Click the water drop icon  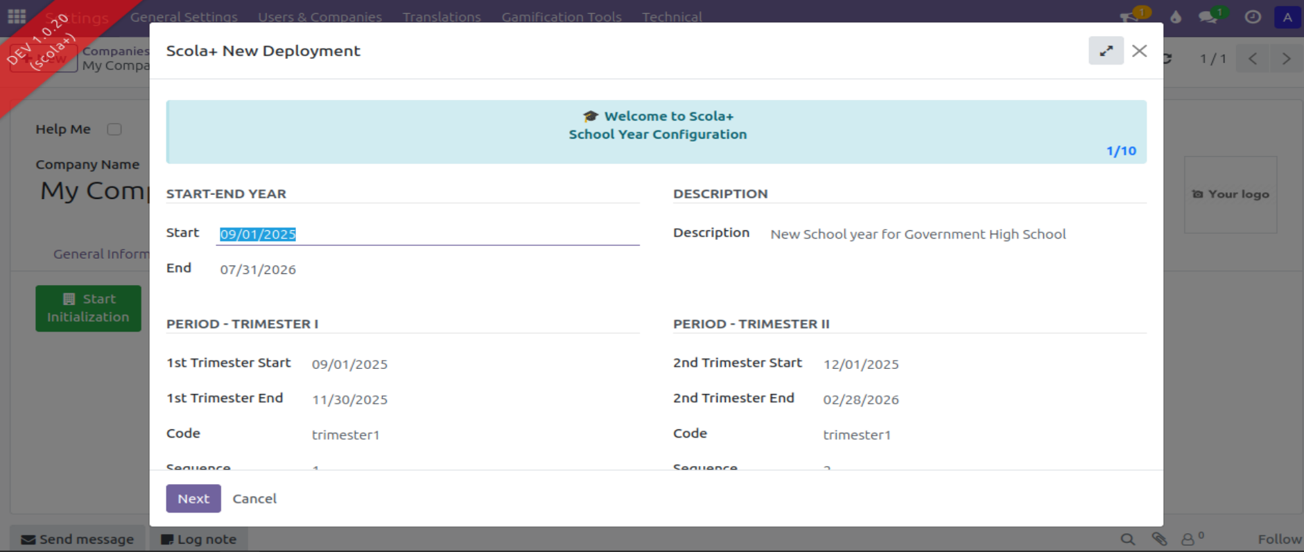click(1175, 17)
